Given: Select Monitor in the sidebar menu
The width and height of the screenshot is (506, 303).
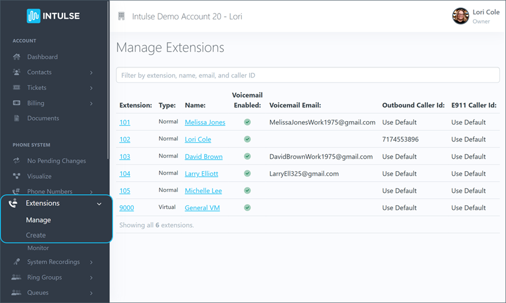Looking at the screenshot, I should click(38, 248).
